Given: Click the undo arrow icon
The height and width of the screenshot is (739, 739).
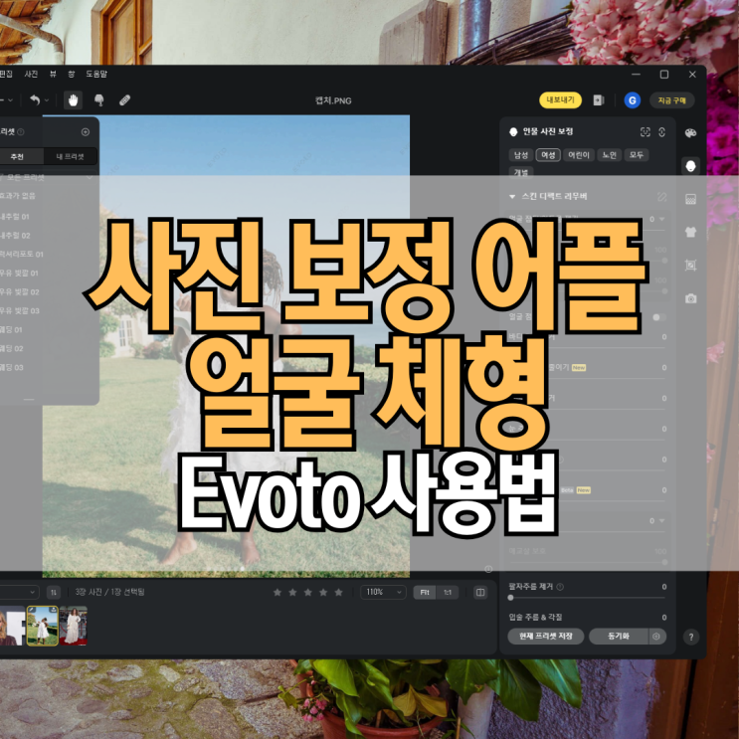Looking at the screenshot, I should coord(35,99).
